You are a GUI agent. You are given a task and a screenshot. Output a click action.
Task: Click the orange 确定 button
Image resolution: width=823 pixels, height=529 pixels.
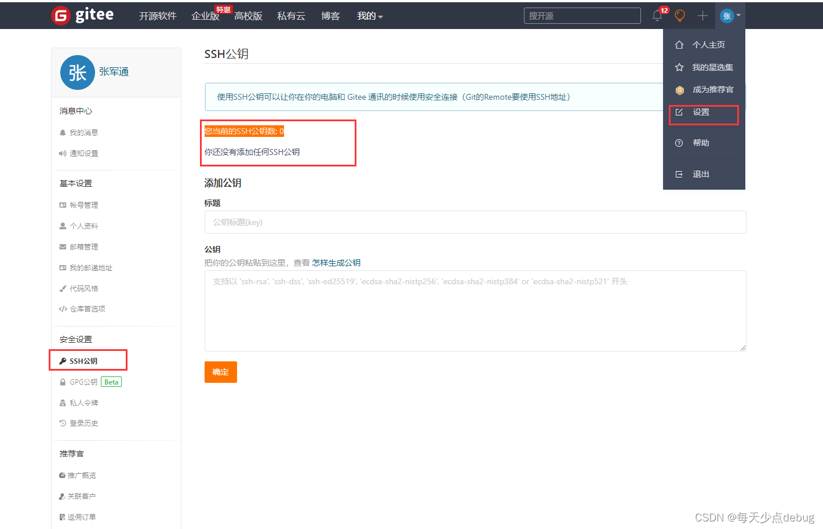point(221,372)
